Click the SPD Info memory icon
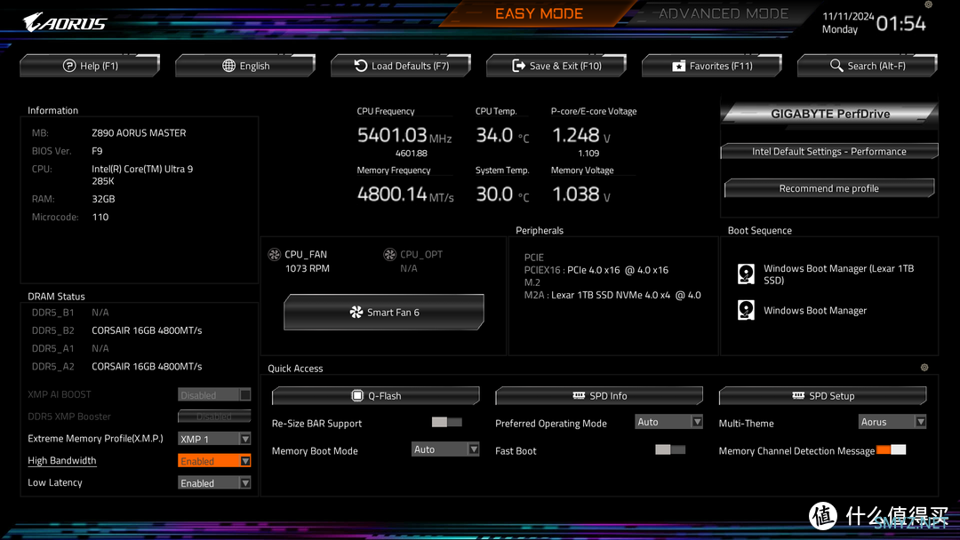The height and width of the screenshot is (540, 960). click(579, 395)
